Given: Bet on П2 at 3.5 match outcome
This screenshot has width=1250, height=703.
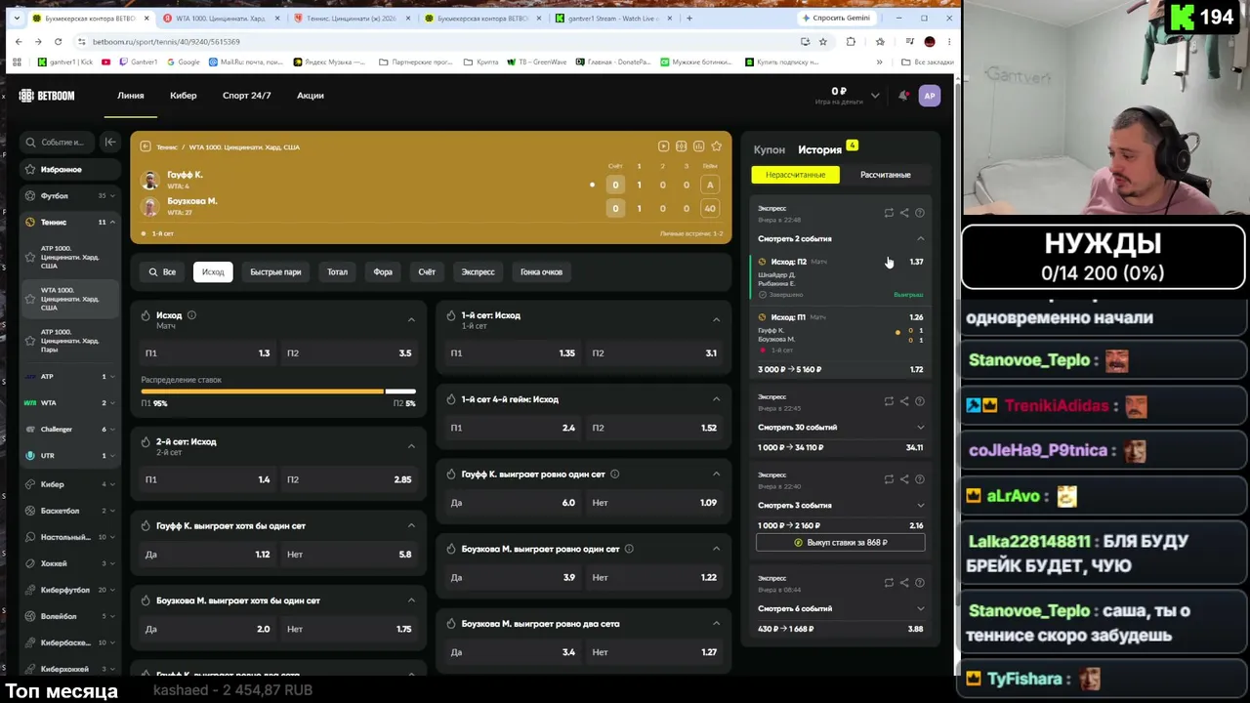Looking at the screenshot, I should (350, 353).
